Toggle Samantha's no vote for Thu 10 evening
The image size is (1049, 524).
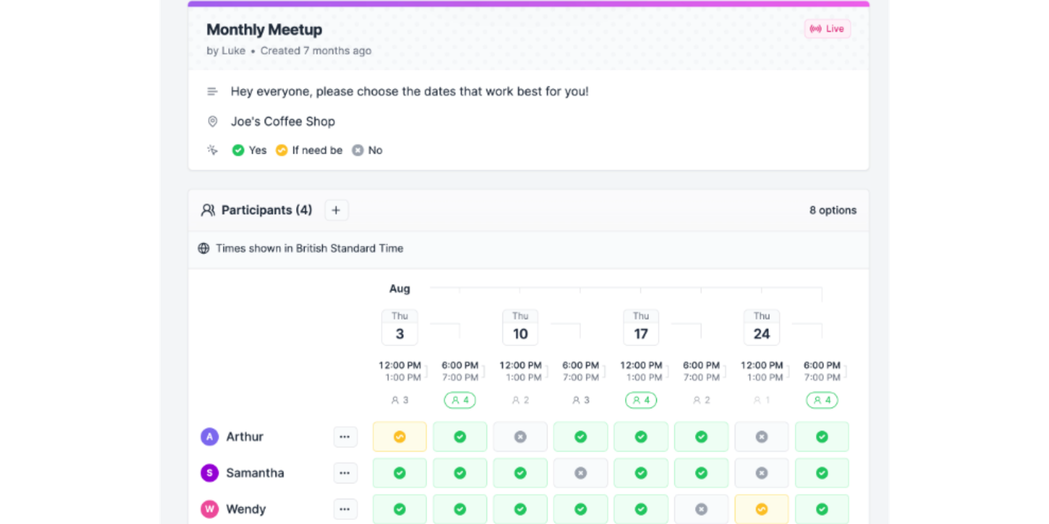[x=580, y=473]
